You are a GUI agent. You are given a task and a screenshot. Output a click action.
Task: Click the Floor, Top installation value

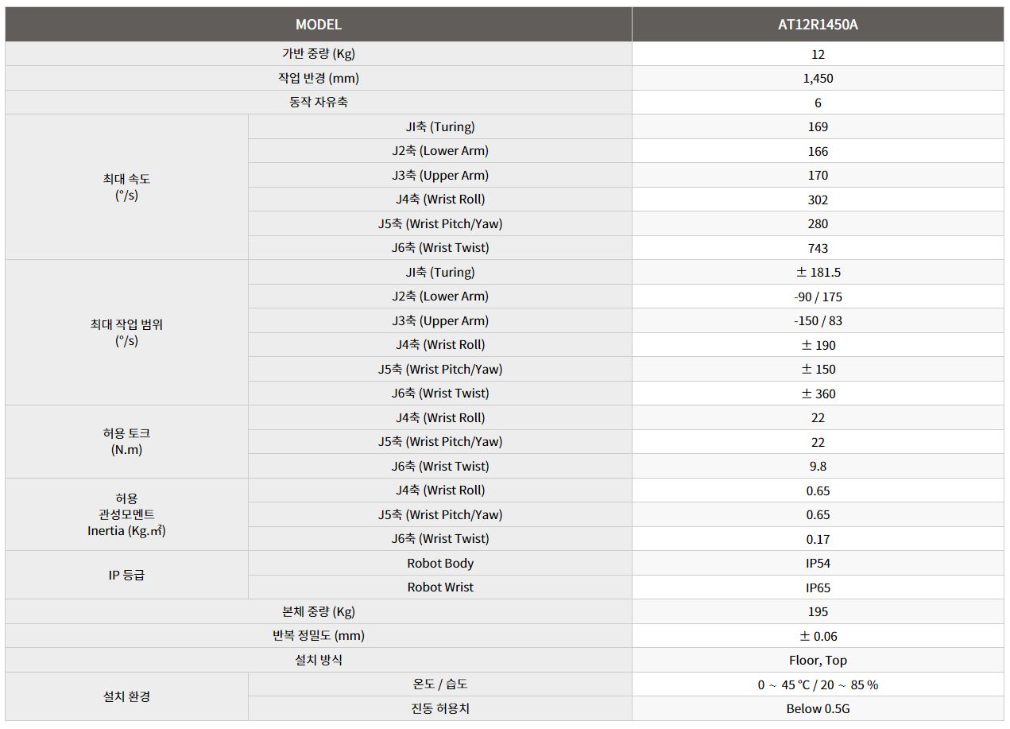818,660
